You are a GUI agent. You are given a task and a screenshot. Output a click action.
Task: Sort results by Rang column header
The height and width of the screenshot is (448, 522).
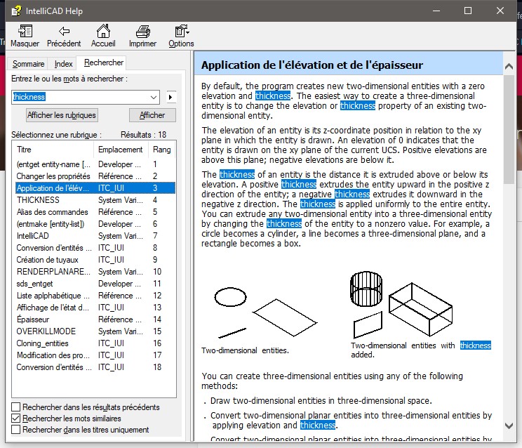click(x=162, y=150)
